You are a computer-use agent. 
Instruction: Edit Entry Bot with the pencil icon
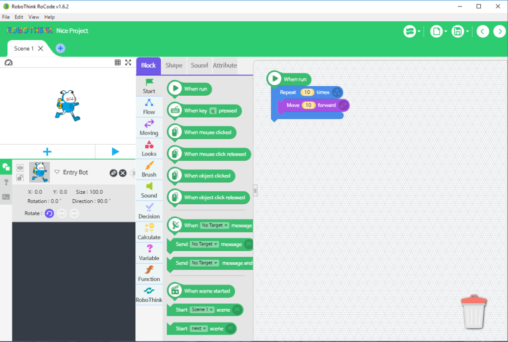pos(114,173)
